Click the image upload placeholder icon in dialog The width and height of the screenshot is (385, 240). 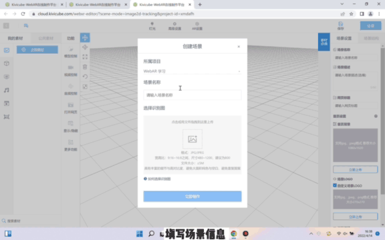(x=192, y=139)
